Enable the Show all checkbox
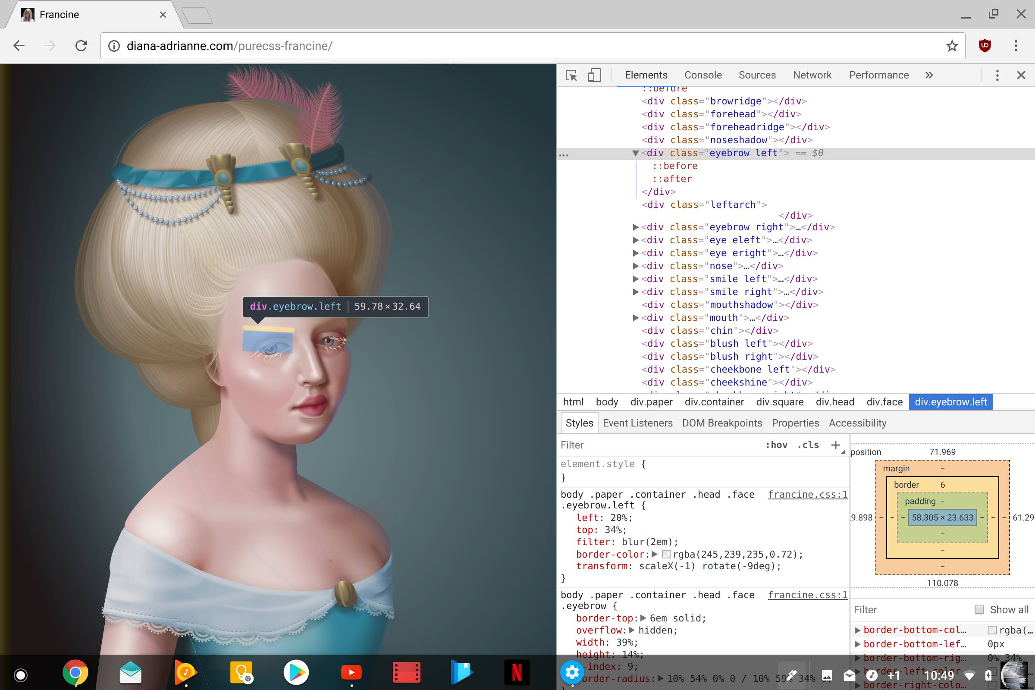1035x690 pixels. [979, 609]
